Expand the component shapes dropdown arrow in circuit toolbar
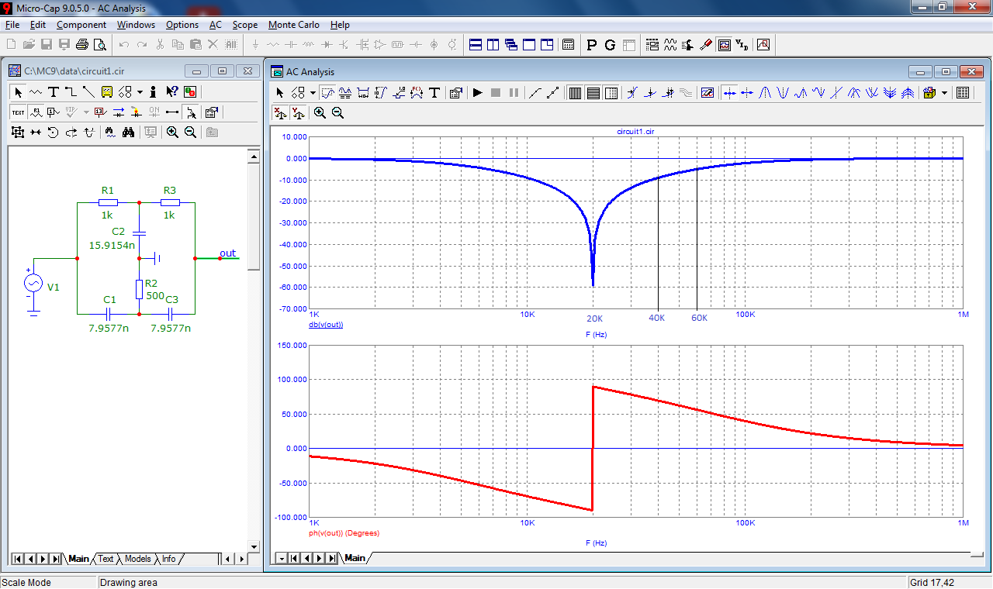 (x=140, y=91)
